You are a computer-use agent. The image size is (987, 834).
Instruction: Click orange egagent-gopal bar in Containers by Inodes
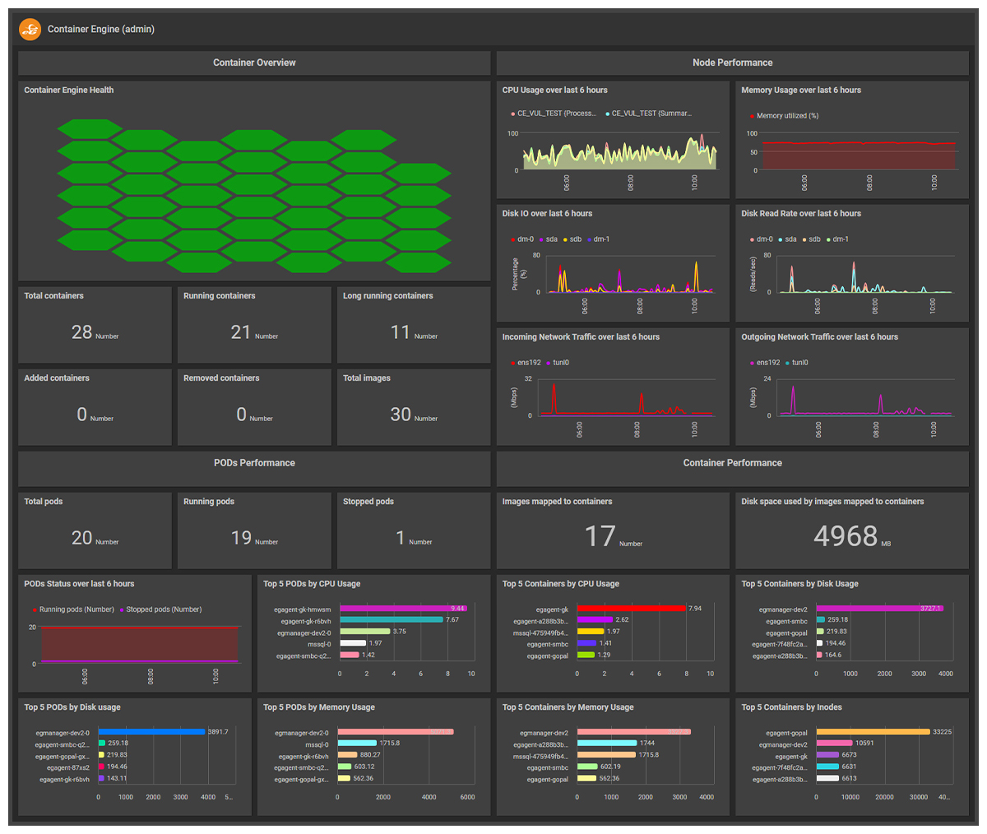[x=873, y=731]
